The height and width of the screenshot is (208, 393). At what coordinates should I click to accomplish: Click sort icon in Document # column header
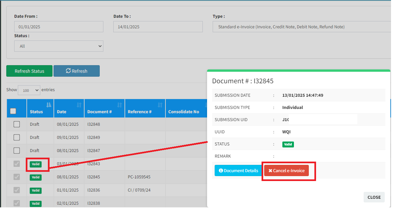click(120, 105)
